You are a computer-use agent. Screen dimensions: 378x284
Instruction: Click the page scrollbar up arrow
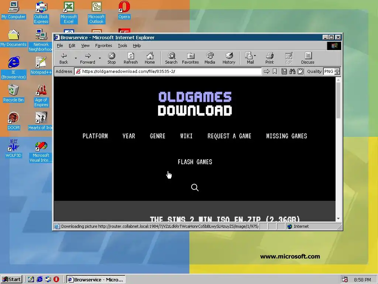coord(338,79)
